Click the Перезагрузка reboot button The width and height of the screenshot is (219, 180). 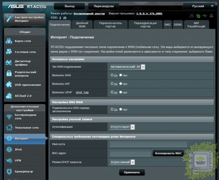click(x=104, y=6)
